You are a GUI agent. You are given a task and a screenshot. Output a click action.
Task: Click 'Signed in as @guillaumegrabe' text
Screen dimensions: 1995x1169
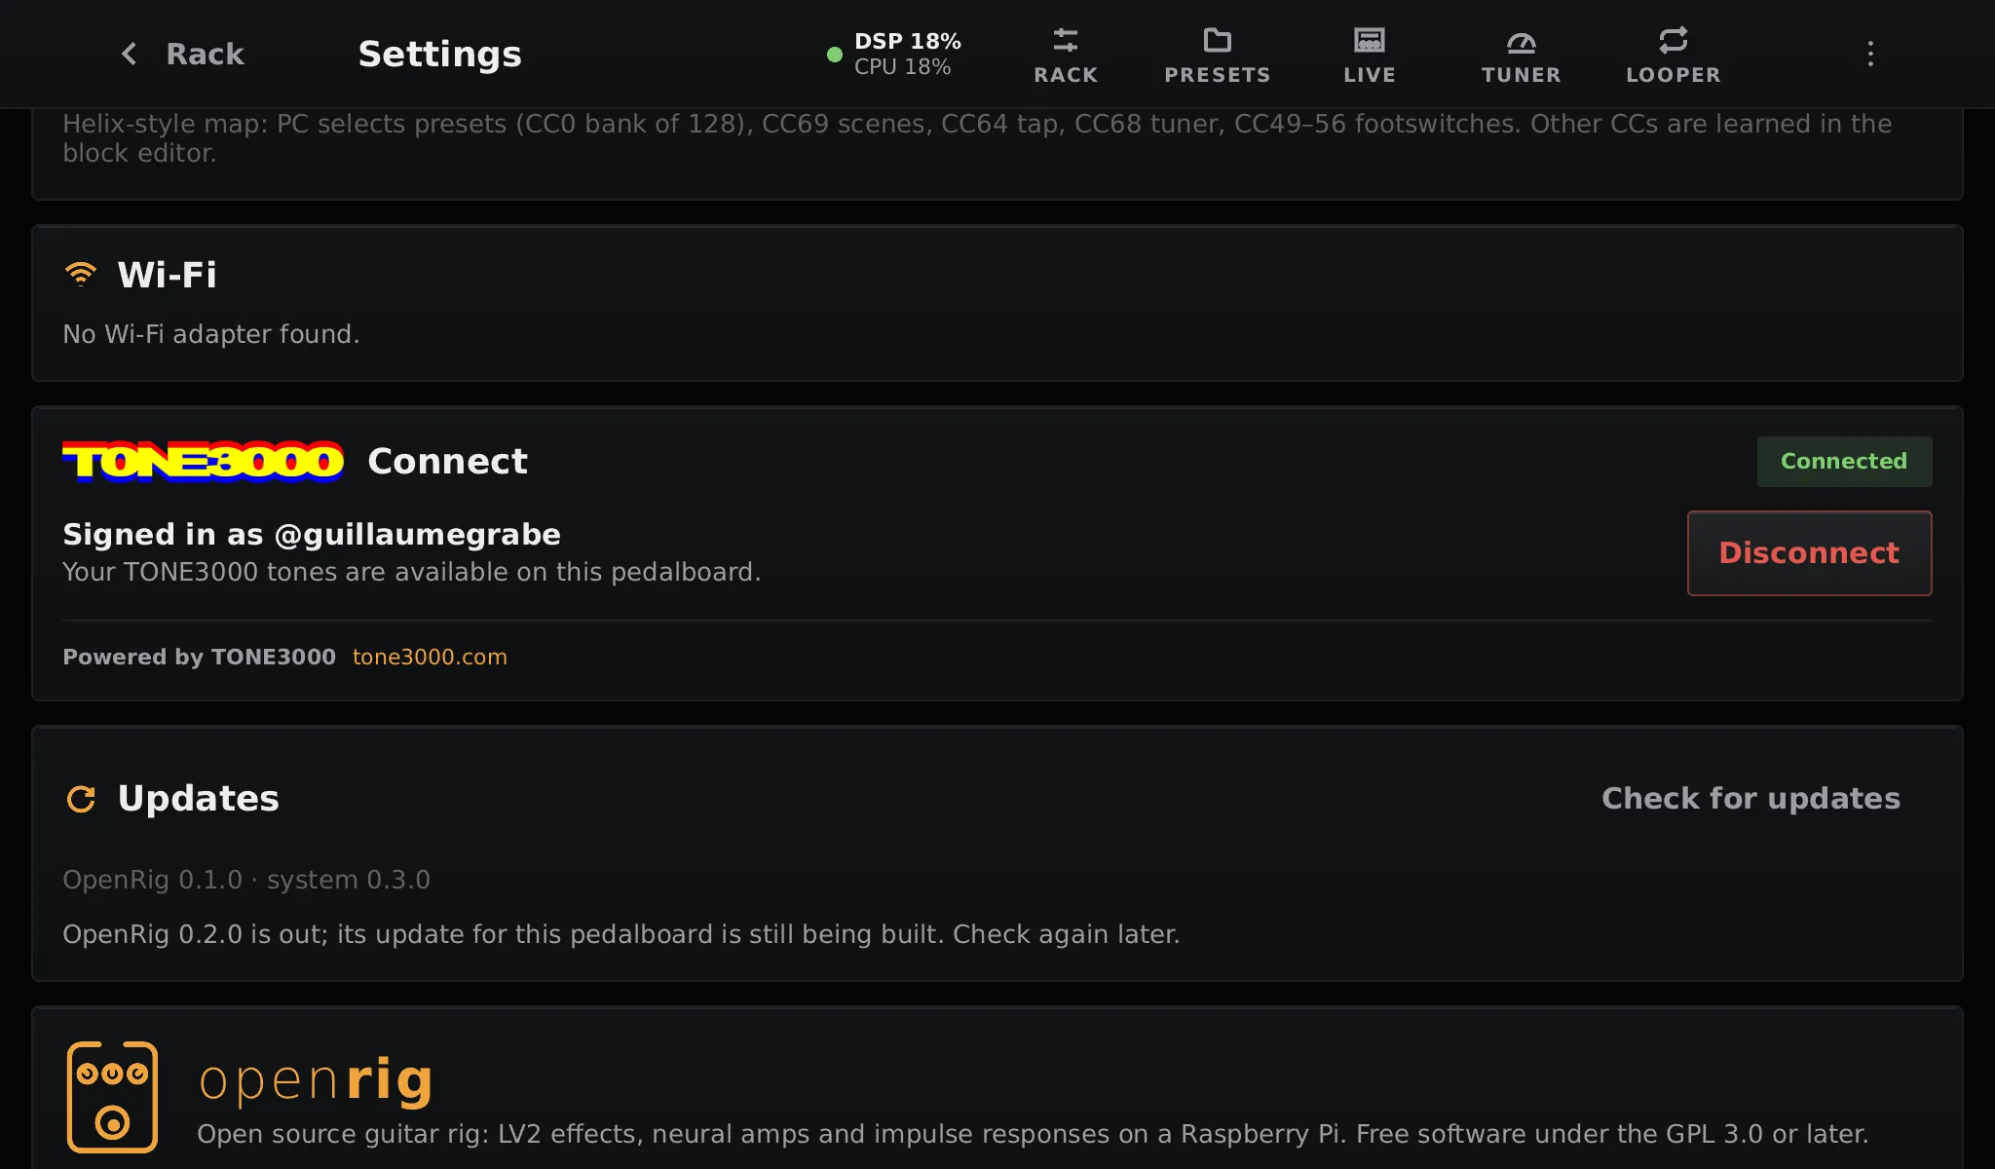[312, 534]
